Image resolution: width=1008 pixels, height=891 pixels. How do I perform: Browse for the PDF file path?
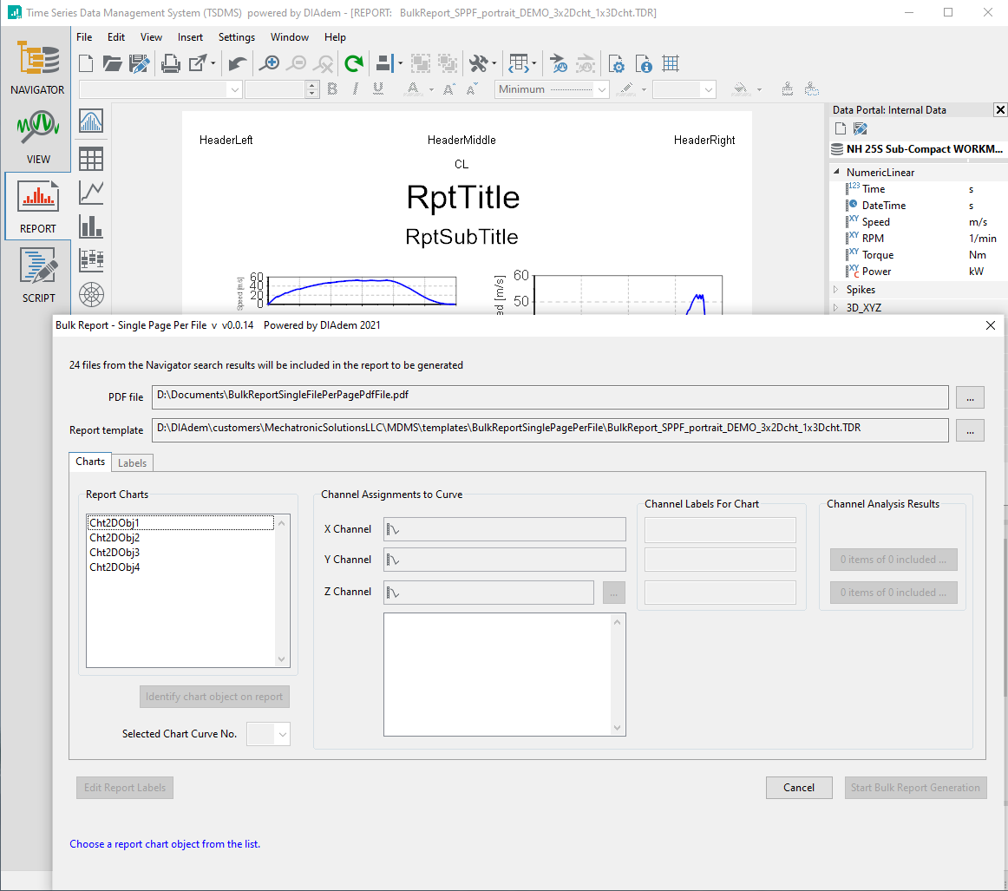(x=970, y=397)
